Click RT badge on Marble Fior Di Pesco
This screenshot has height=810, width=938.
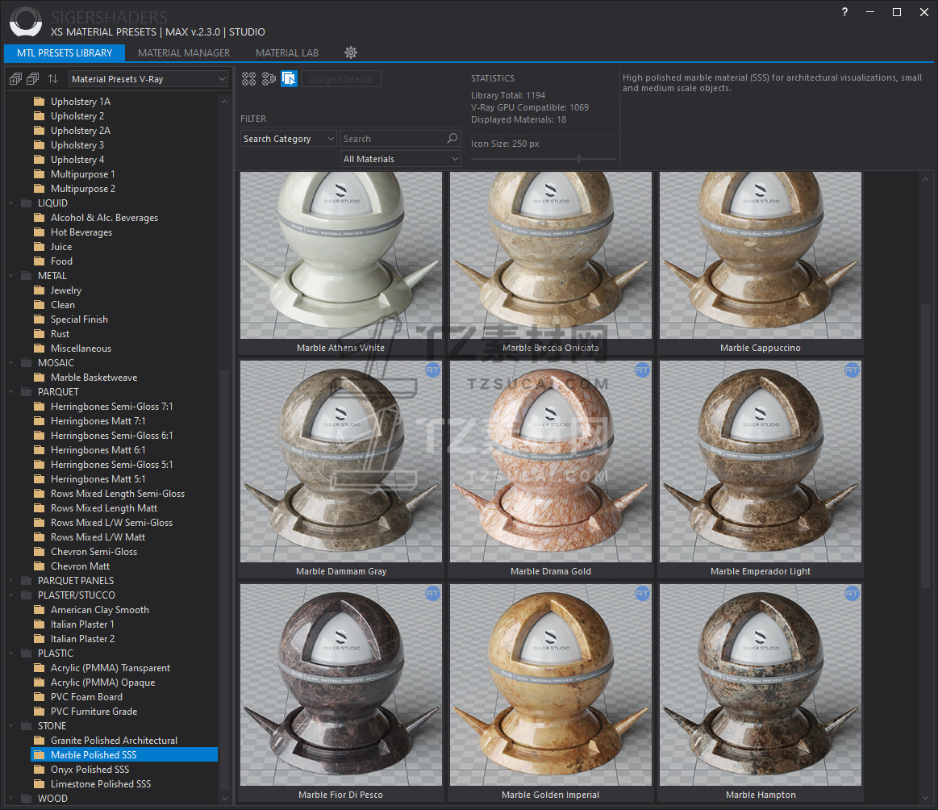coord(432,594)
